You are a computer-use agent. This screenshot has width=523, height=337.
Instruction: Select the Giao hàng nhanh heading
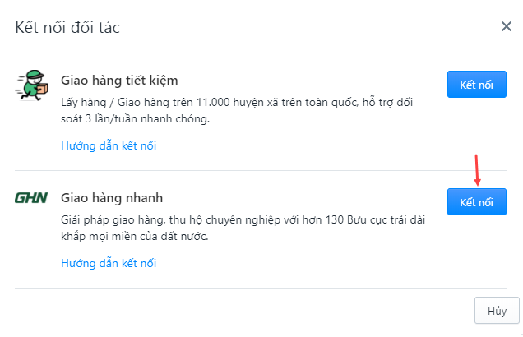(x=112, y=197)
